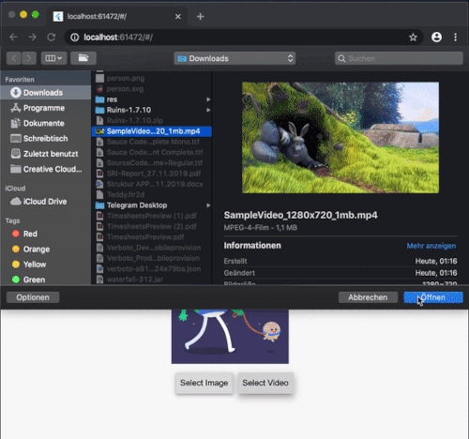The height and width of the screenshot is (439, 469).
Task: Click SRI-Report_27.11.2019.pdf row
Action: pyautogui.click(x=152, y=174)
